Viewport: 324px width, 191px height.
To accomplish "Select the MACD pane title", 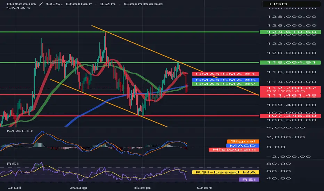I will click(19, 131).
